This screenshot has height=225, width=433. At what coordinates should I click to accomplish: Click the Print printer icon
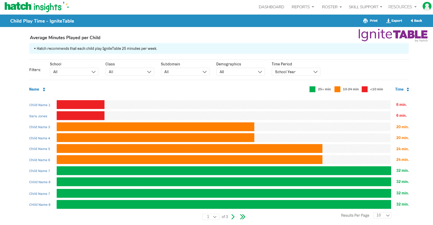365,21
